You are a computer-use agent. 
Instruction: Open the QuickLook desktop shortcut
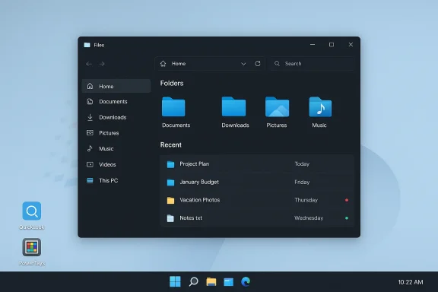(x=32, y=215)
